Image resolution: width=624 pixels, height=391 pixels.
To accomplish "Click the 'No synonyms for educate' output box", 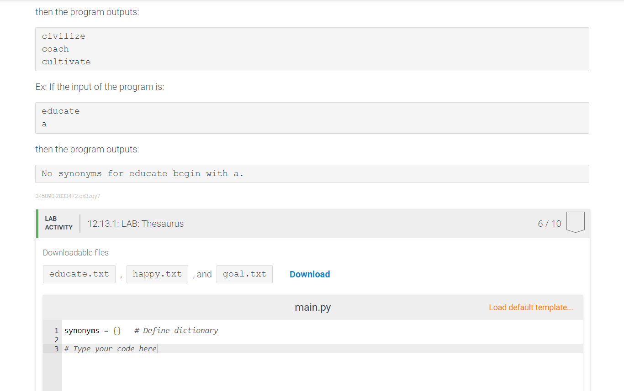I will pyautogui.click(x=312, y=174).
